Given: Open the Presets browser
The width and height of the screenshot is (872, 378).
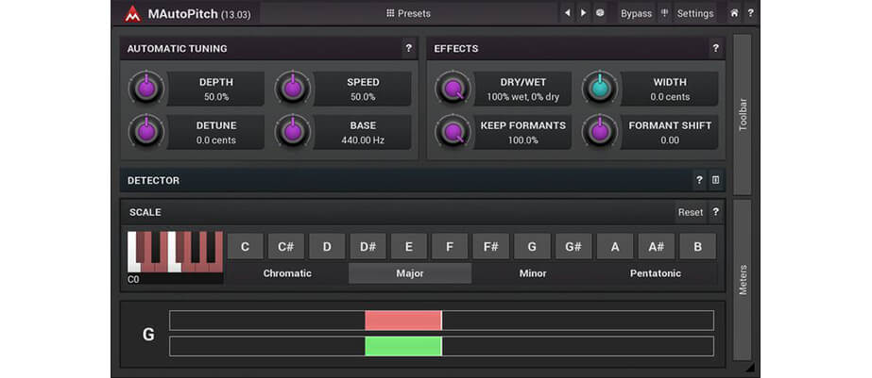Looking at the screenshot, I should point(409,13).
